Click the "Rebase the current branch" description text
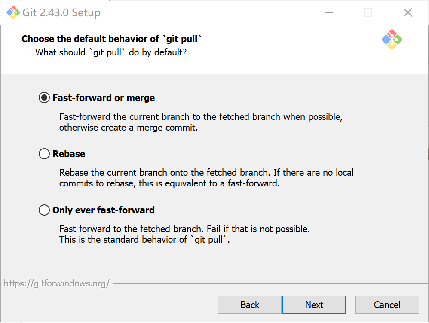 pos(163,173)
